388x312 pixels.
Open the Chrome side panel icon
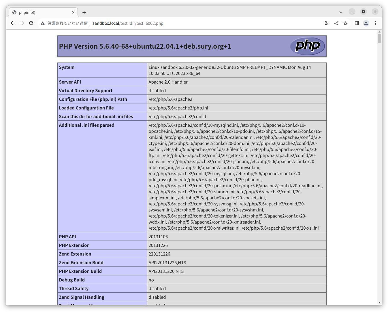[x=357, y=23]
